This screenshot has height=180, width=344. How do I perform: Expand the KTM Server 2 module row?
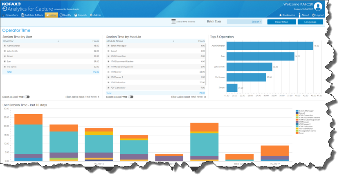point(108,77)
